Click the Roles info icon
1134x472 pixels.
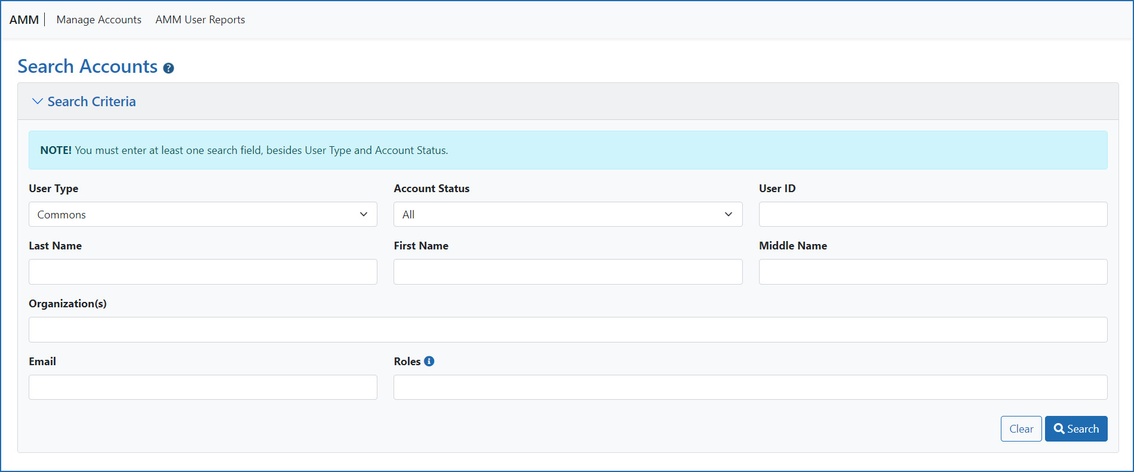[x=429, y=361]
